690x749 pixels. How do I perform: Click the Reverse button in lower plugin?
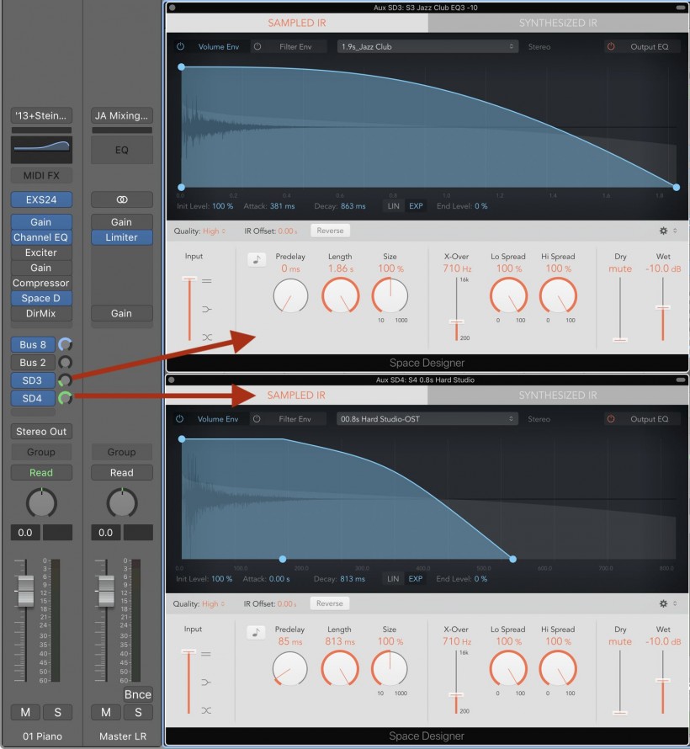[x=329, y=603]
